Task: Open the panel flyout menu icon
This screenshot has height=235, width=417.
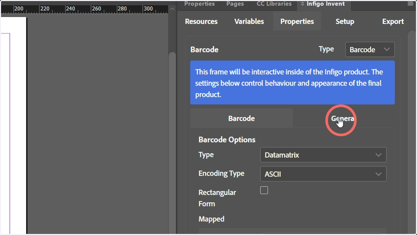Action: click(410, 4)
